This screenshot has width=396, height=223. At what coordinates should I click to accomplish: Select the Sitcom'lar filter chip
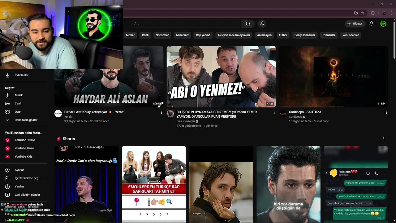pyautogui.click(x=162, y=35)
